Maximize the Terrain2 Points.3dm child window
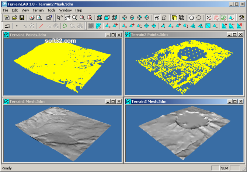 234,35
